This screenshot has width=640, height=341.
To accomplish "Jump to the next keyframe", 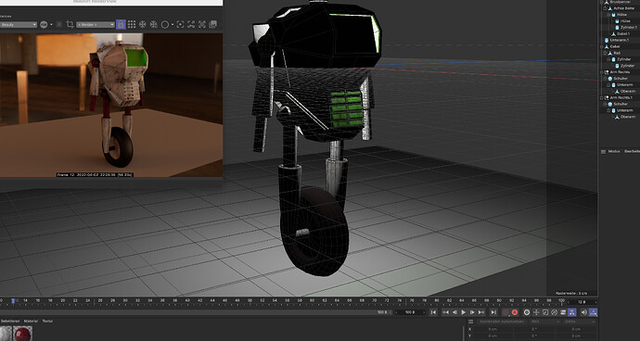I will (x=481, y=312).
